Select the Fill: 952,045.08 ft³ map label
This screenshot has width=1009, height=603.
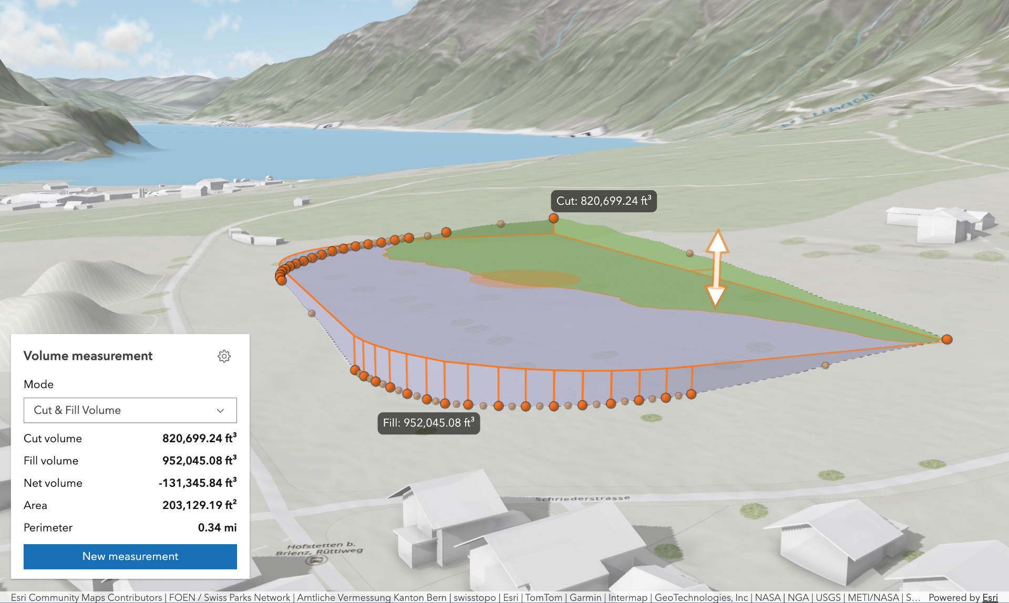click(x=428, y=423)
